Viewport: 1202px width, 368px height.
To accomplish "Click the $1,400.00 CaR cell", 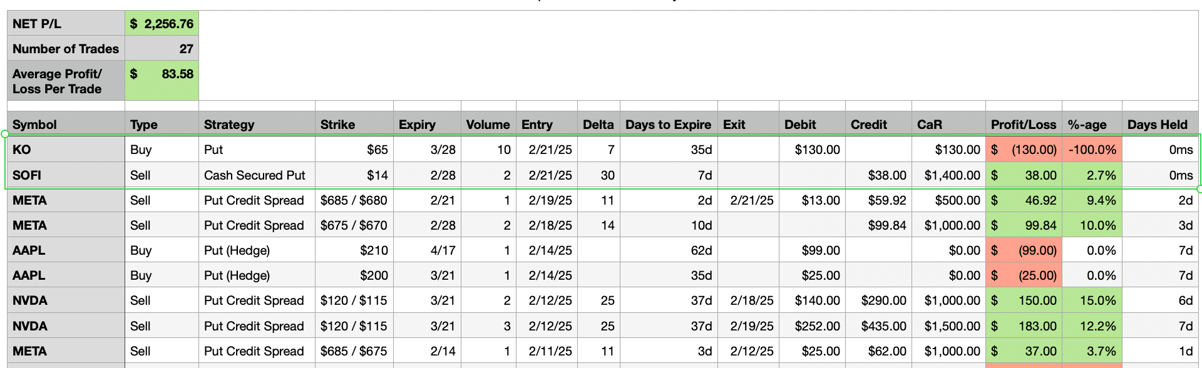I will click(x=948, y=175).
